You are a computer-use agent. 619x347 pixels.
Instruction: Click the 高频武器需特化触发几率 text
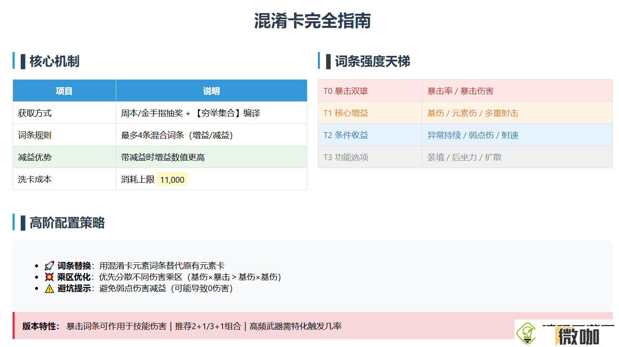pos(295,326)
